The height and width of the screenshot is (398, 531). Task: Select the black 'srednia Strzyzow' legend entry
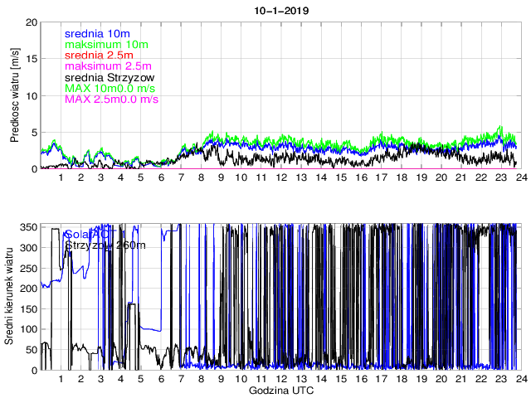click(114, 77)
